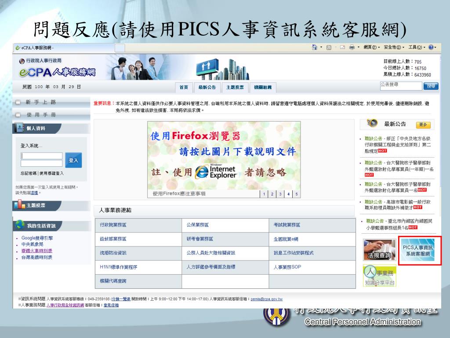Open the H1N1標準作業程序 link
This screenshot has width=450, height=338.
(119, 267)
